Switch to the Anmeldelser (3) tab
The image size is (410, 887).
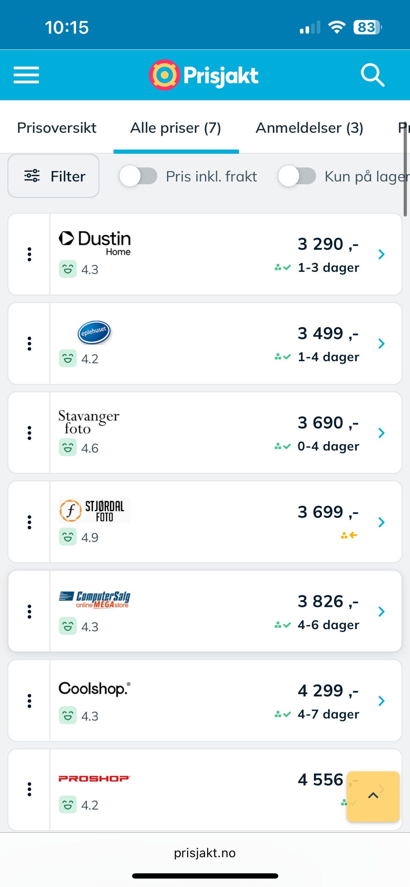[309, 128]
